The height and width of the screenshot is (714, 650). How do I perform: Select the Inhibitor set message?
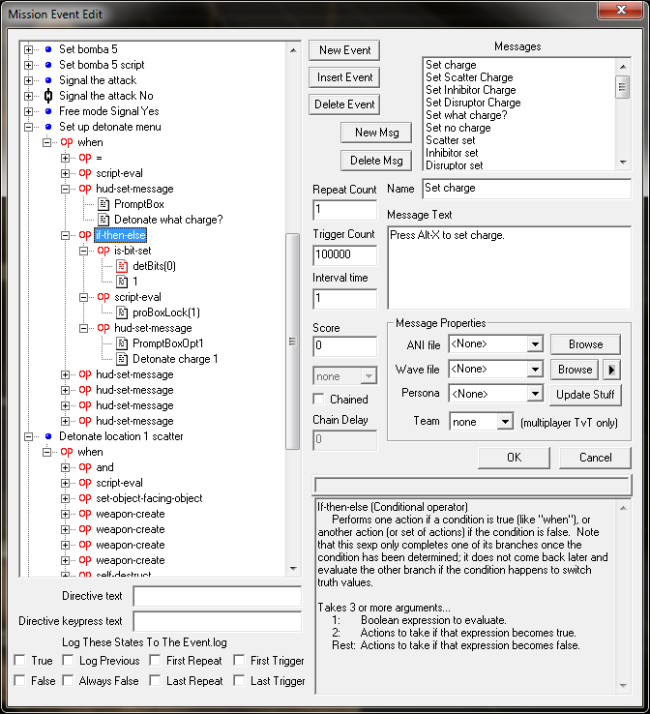pos(452,153)
